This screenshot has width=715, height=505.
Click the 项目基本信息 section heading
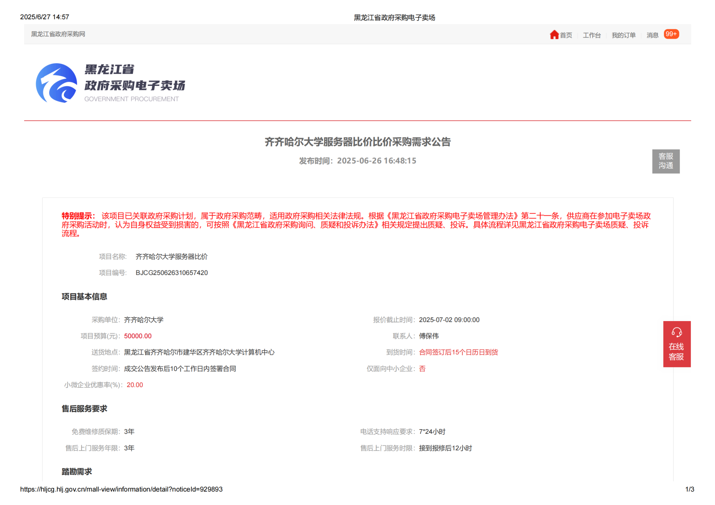pos(84,297)
